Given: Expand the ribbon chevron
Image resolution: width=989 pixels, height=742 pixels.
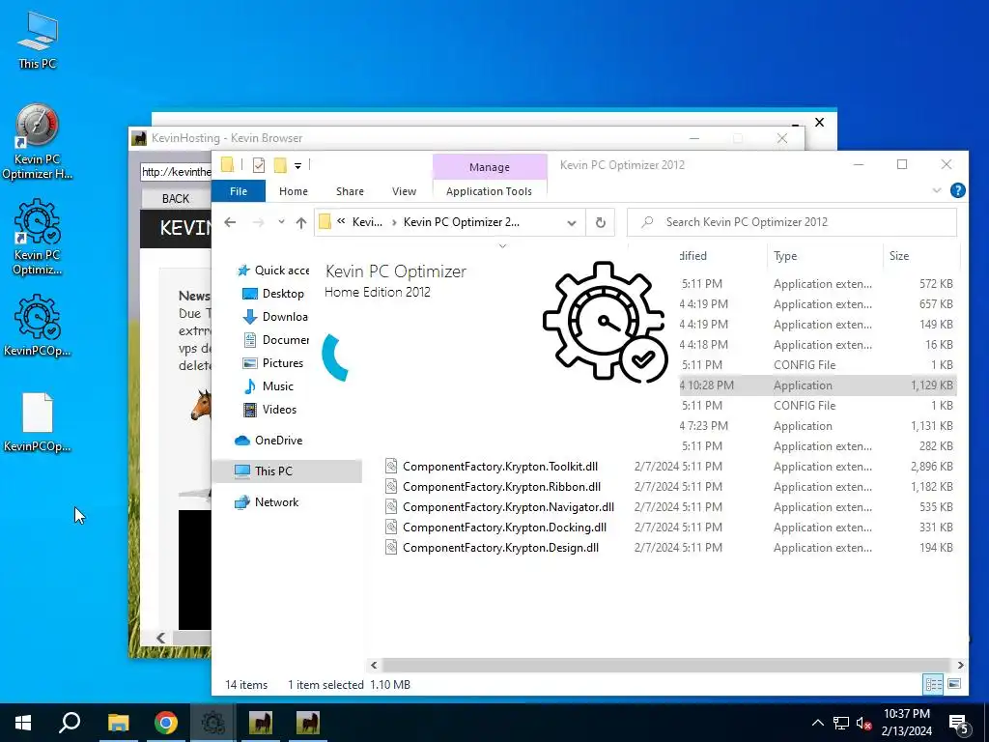Looking at the screenshot, I should [937, 190].
